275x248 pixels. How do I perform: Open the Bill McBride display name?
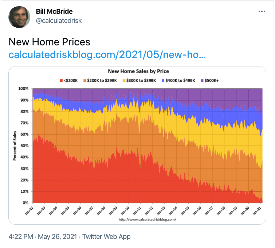54,11
